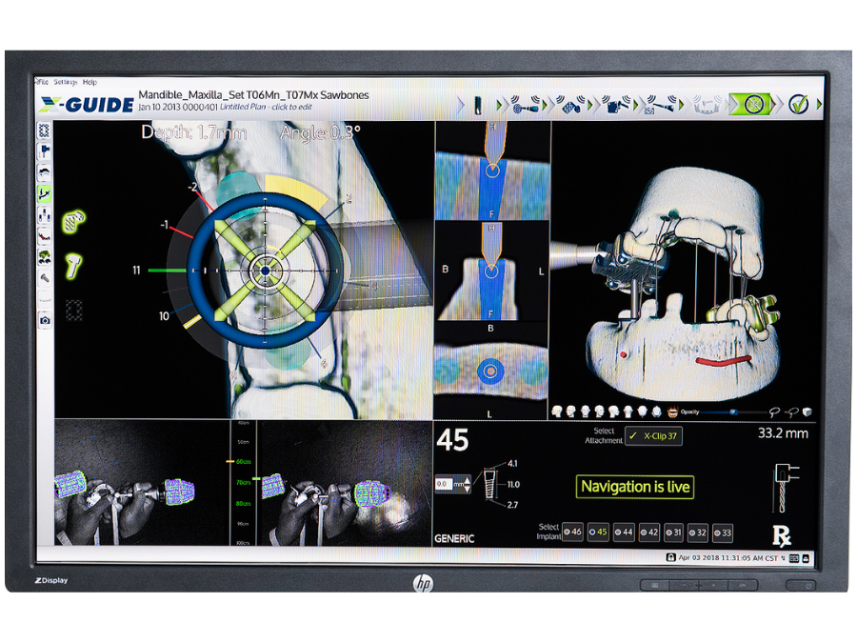This screenshot has height=643, width=857.
Task: Select the green highlighted navigation tool in sidebar
Action: pos(44,193)
